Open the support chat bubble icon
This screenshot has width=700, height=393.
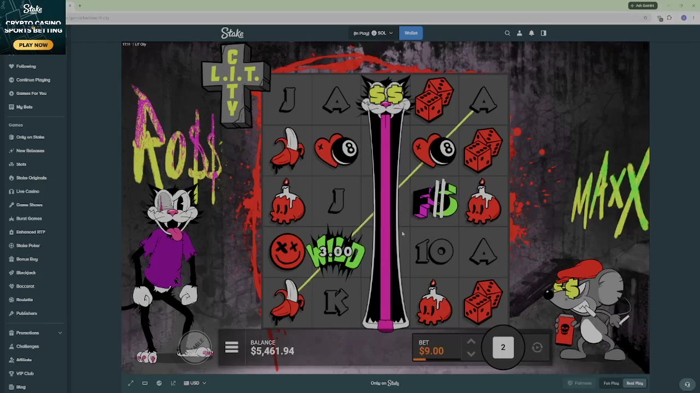[687, 384]
